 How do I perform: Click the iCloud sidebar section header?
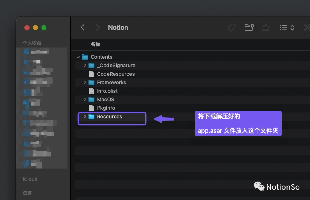point(30,179)
